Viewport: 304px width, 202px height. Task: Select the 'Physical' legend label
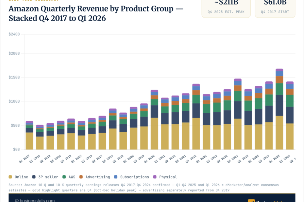click(x=168, y=177)
